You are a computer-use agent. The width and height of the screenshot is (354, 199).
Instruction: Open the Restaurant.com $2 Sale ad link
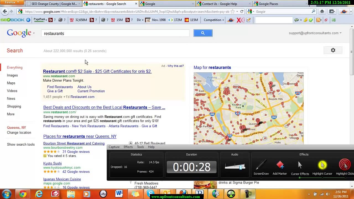tap(97, 71)
